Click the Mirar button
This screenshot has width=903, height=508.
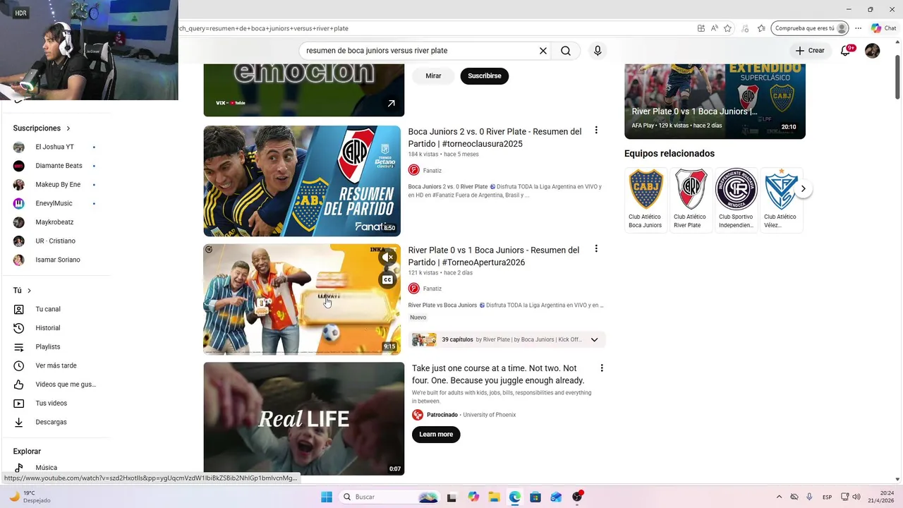pos(433,75)
